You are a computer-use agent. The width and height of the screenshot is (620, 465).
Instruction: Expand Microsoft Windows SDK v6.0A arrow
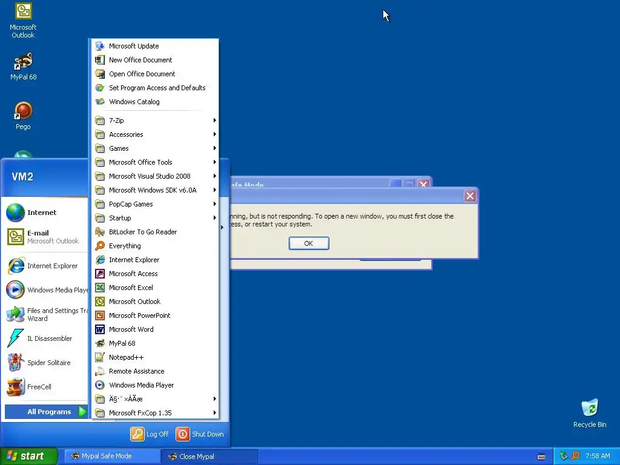215,190
